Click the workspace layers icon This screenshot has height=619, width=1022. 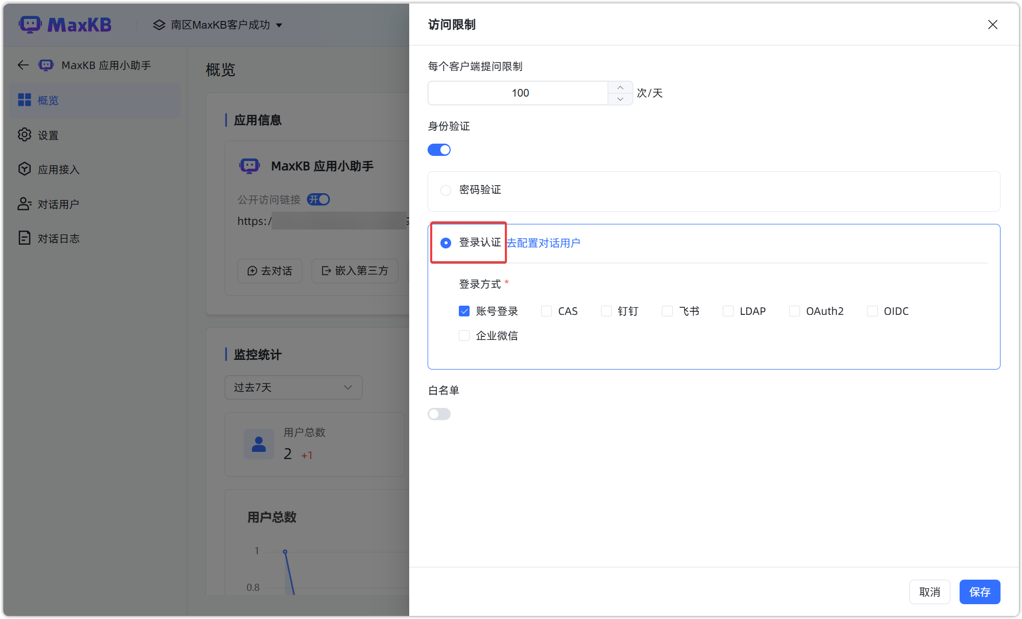[159, 25]
